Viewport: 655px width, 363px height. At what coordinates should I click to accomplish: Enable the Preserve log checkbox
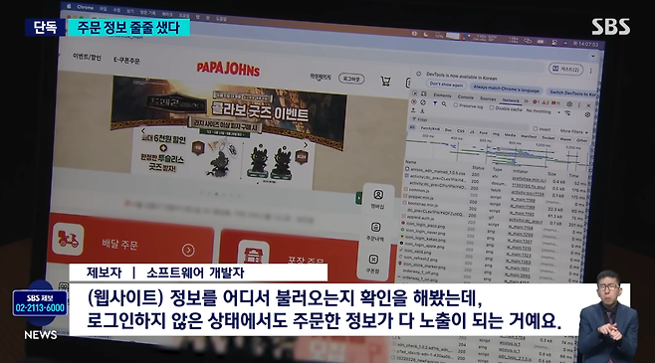click(455, 105)
